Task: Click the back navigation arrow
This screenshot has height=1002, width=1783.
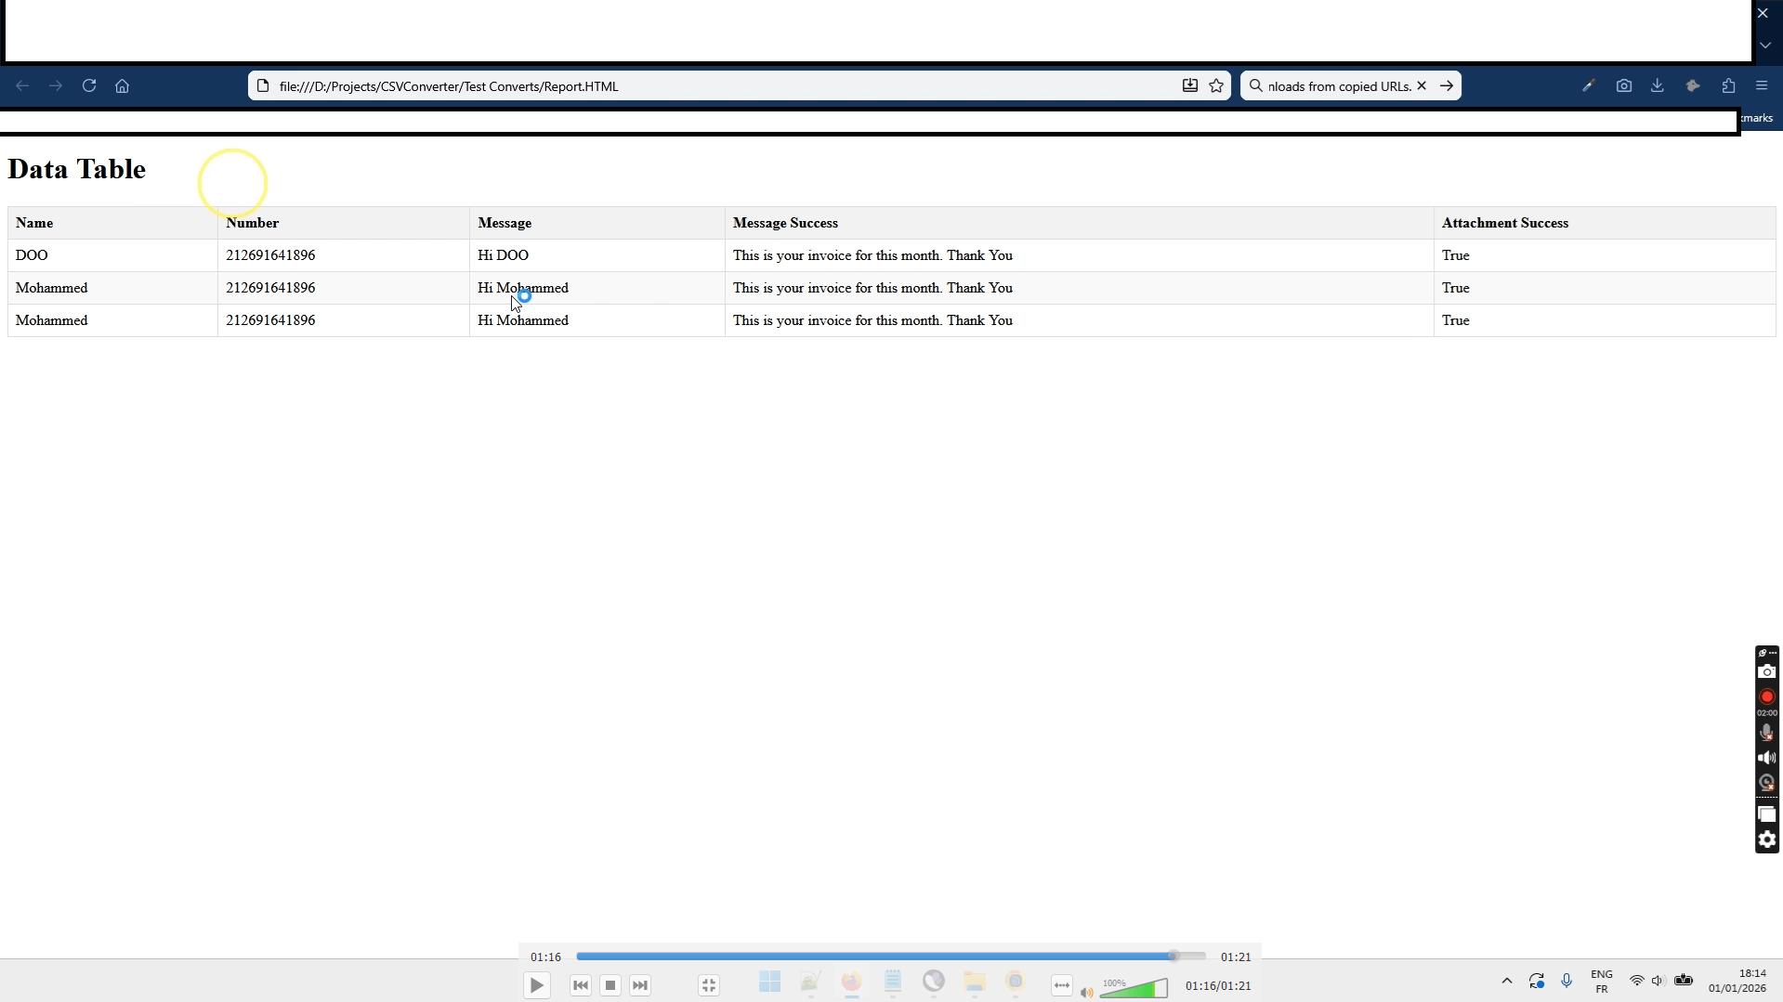Action: [x=21, y=85]
